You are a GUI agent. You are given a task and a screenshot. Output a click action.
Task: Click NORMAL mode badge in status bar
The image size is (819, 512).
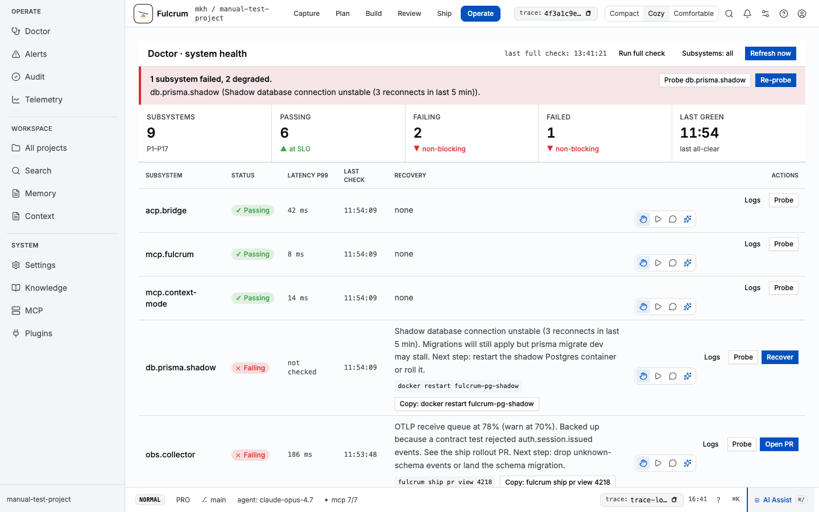coord(150,500)
